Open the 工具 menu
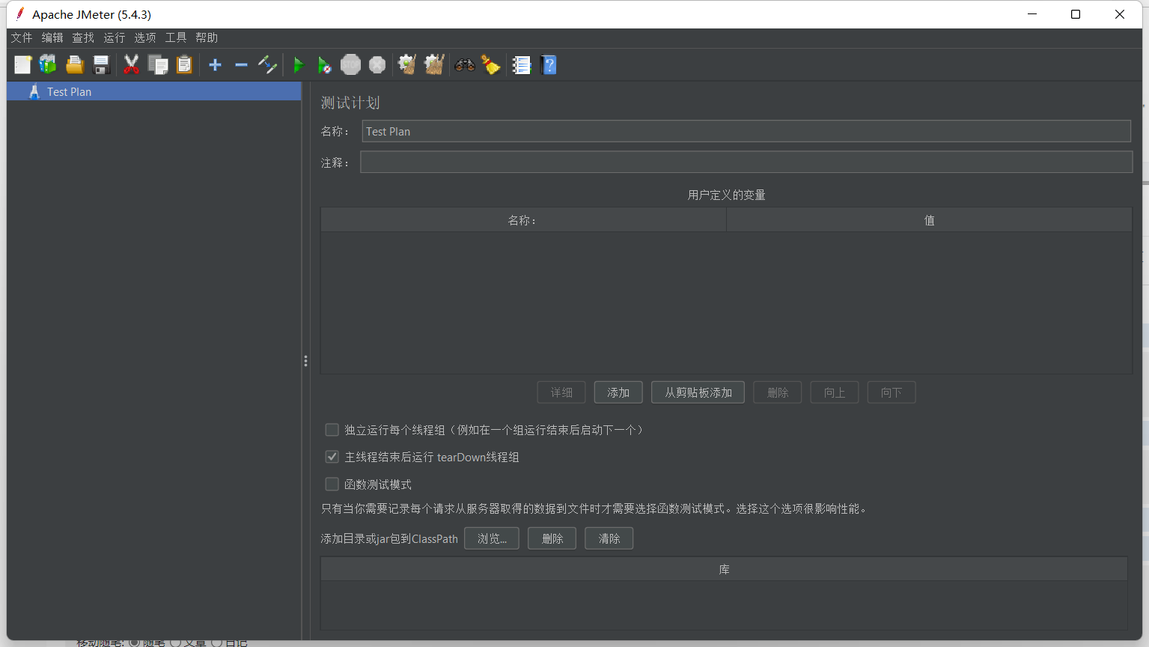1149x647 pixels. 176,37
